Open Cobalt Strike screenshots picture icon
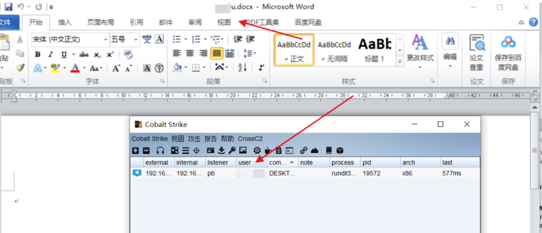Screen dimensions: 542x233 tap(243, 150)
